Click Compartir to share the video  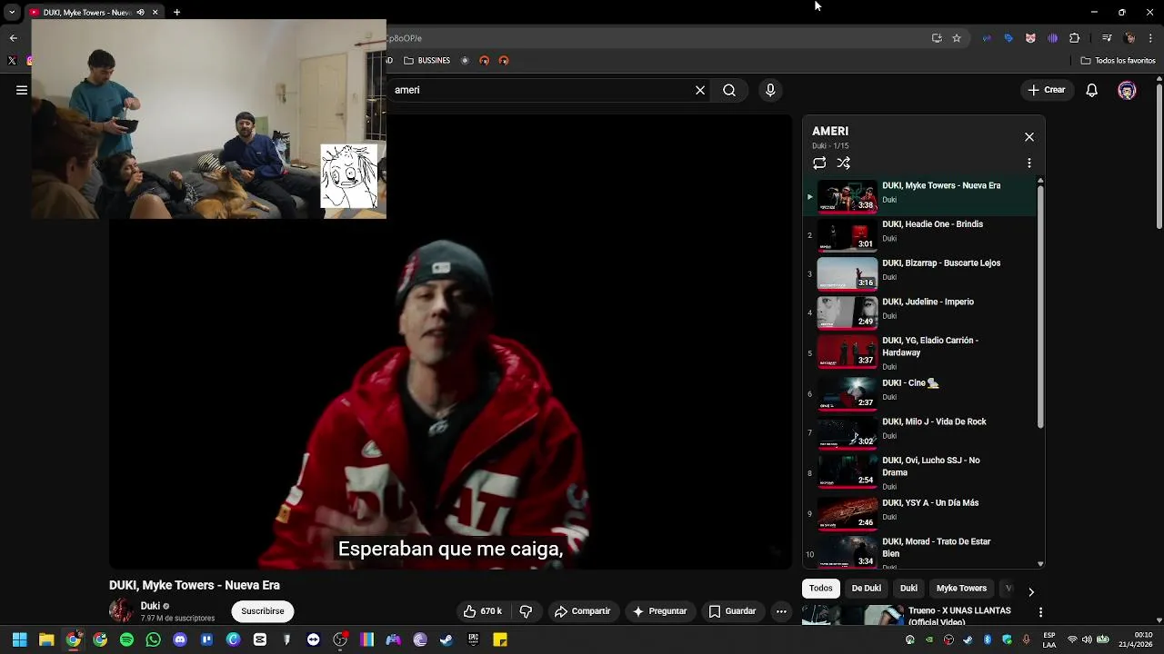click(583, 611)
